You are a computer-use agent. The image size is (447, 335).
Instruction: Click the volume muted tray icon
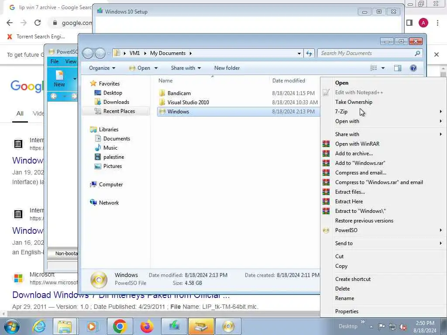click(x=403, y=327)
